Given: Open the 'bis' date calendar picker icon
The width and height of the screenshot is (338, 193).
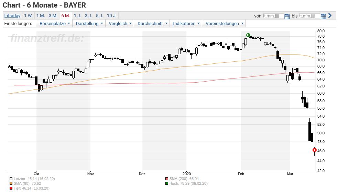Looking at the screenshot, I should tap(323, 16).
